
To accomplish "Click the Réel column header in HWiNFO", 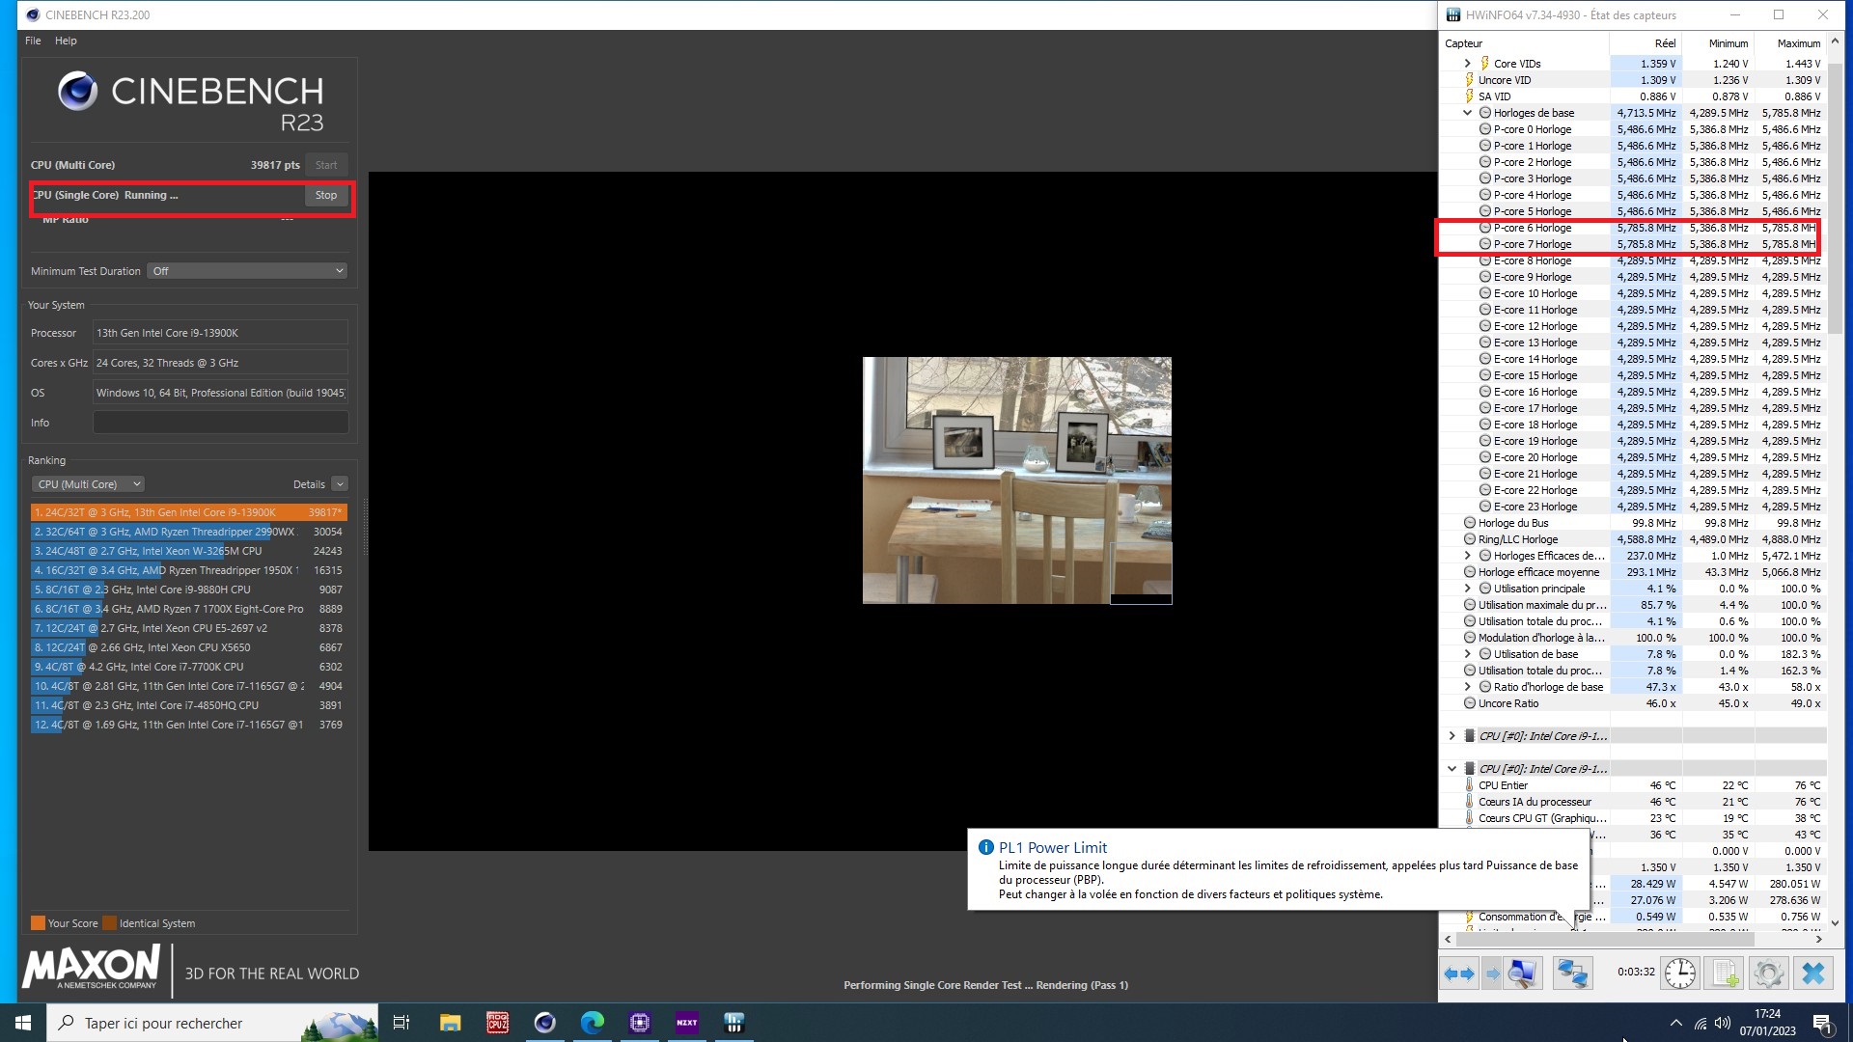I will [1646, 43].
